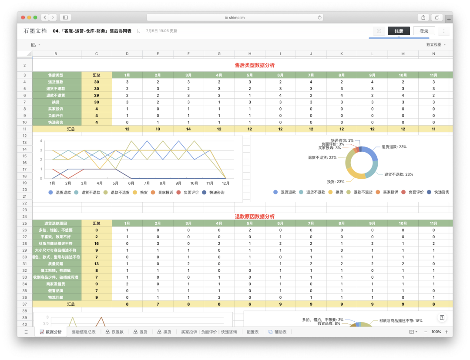This screenshot has width=470, height=360.
Task: Select all with the corner cell
Action: 24,53
